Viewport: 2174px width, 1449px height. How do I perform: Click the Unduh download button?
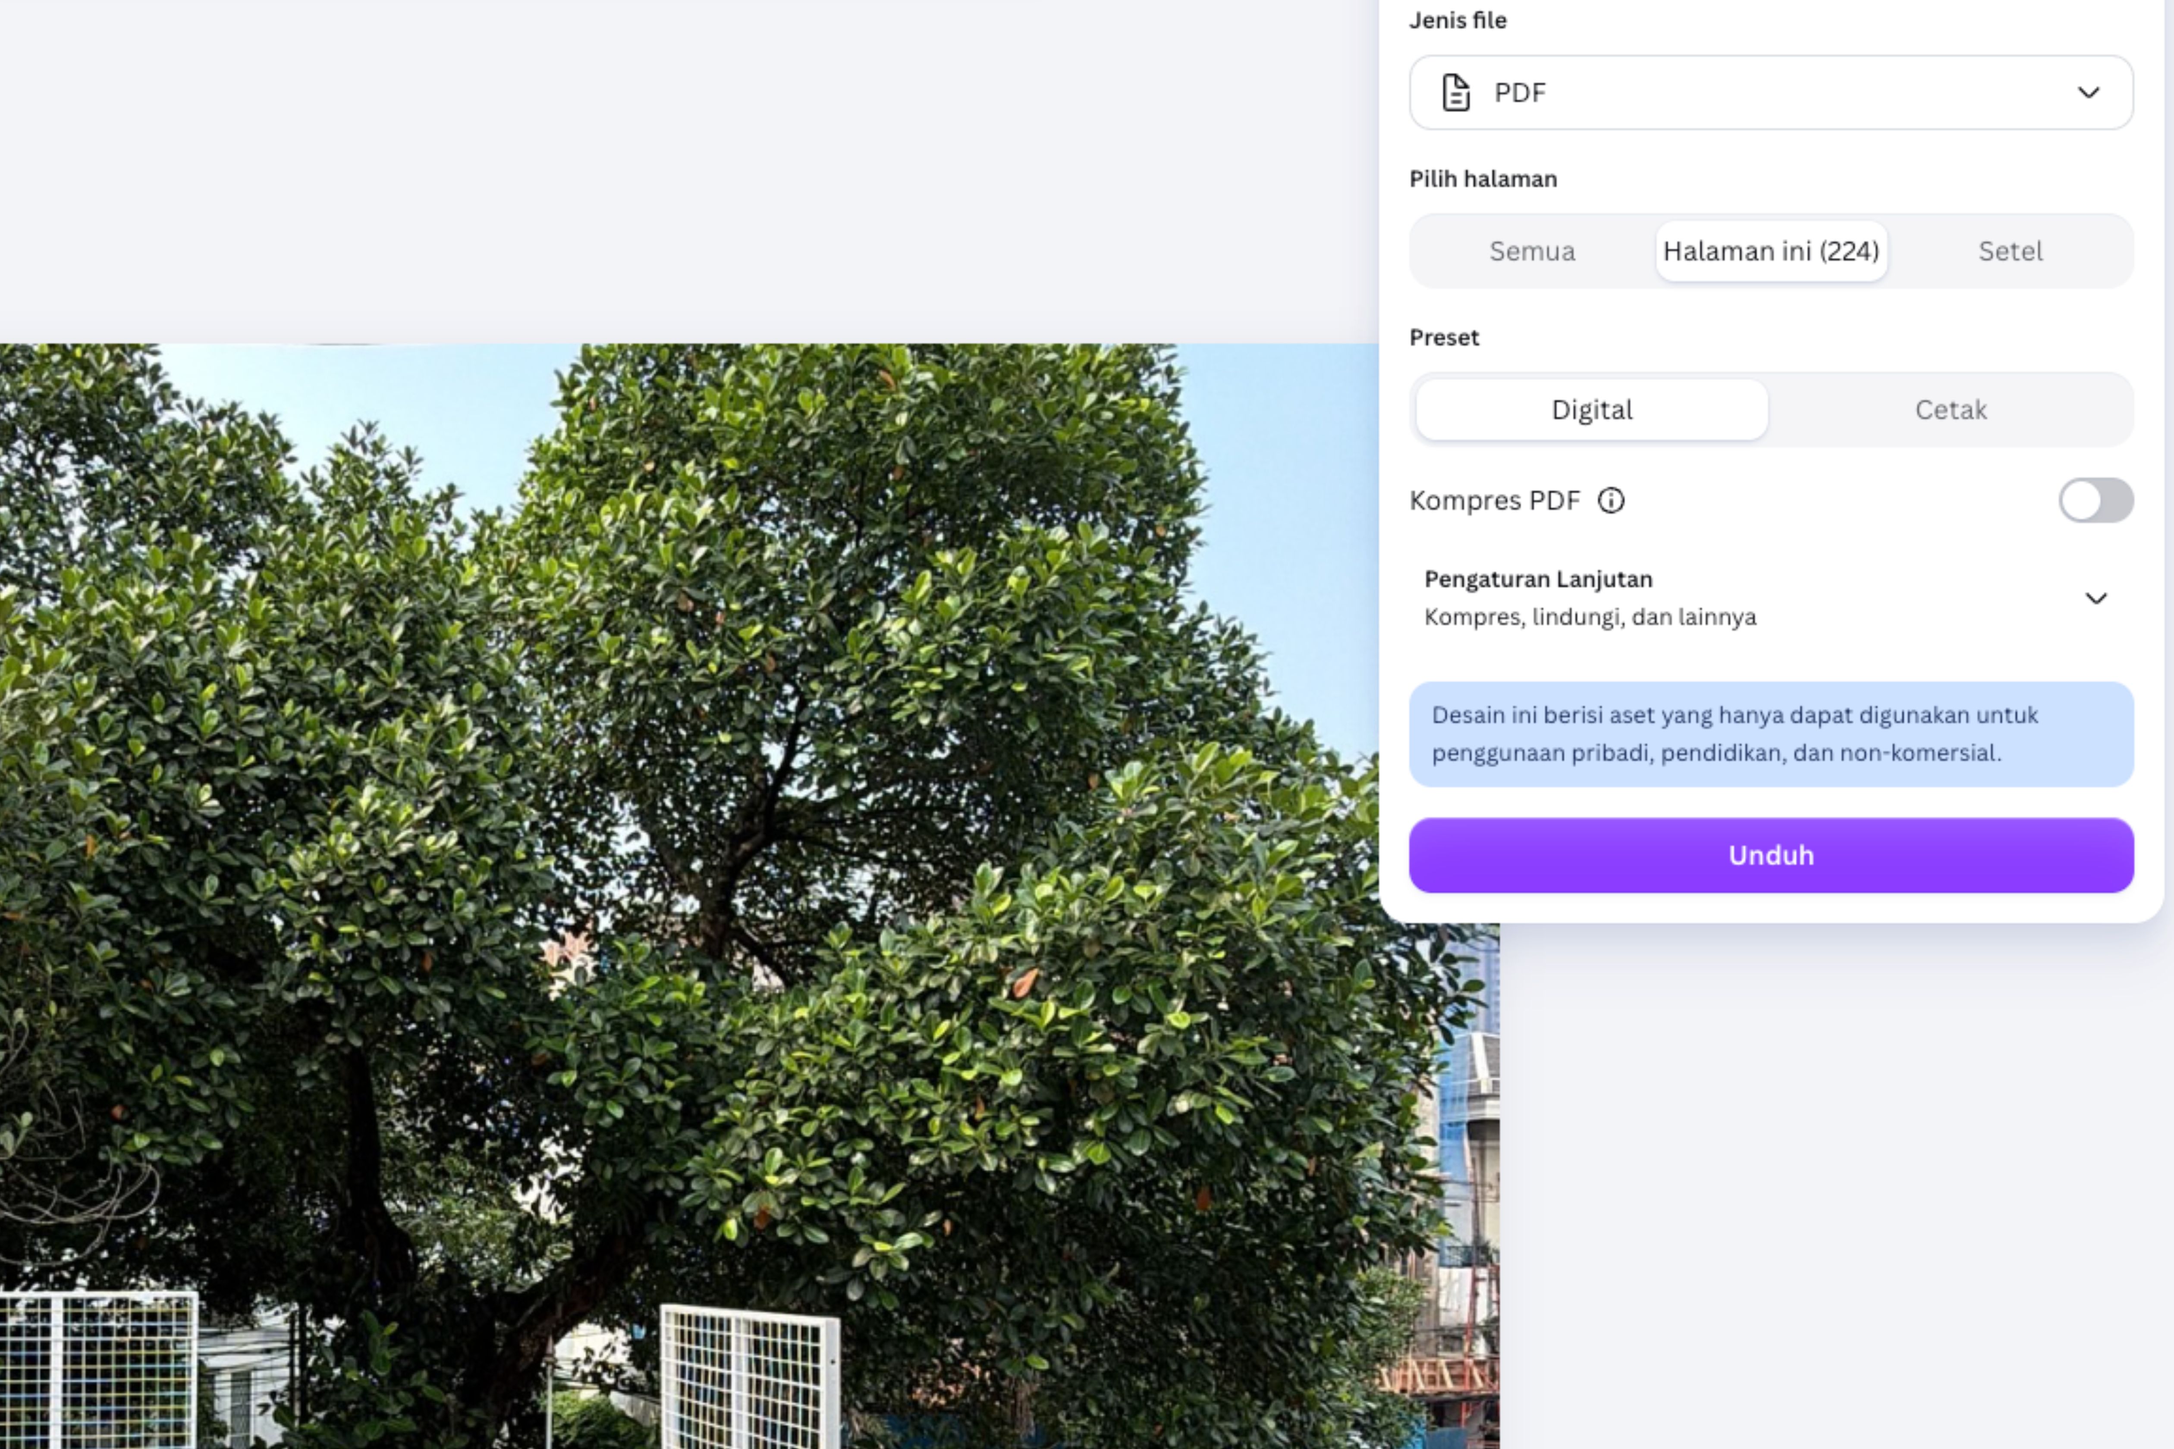(1771, 855)
